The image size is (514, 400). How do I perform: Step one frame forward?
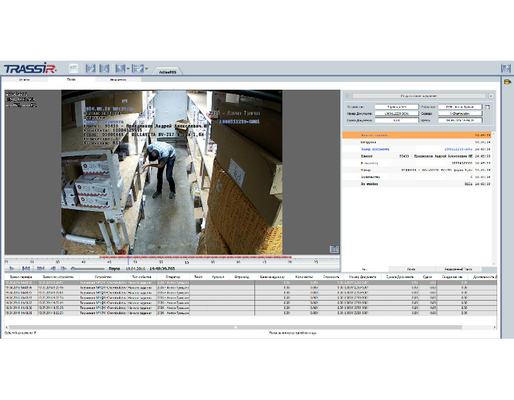[x=63, y=268]
